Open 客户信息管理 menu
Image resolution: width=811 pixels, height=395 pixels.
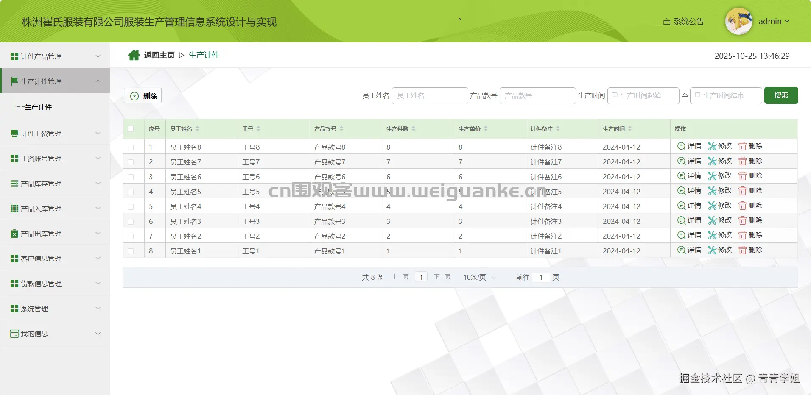click(x=55, y=259)
